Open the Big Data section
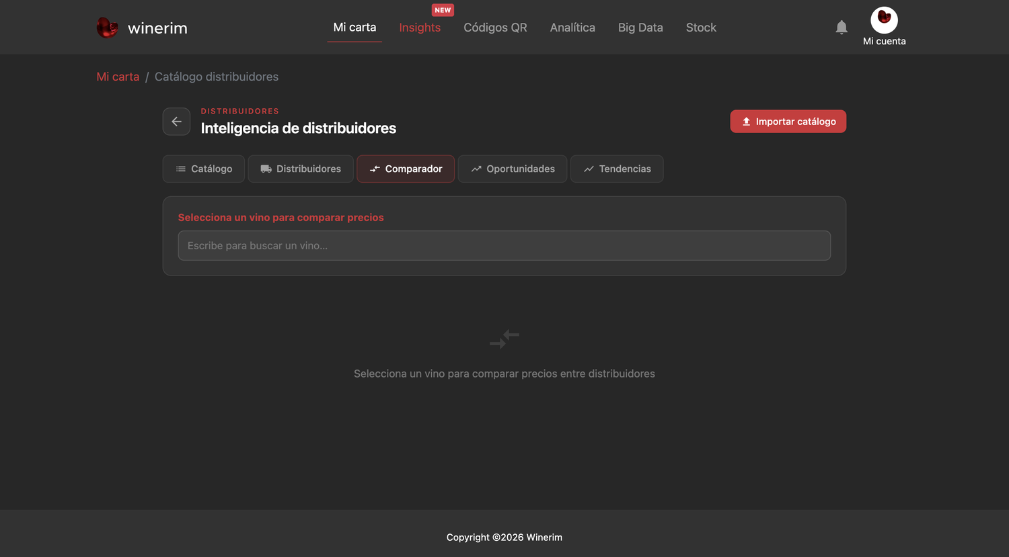The height and width of the screenshot is (557, 1009). coord(640,28)
